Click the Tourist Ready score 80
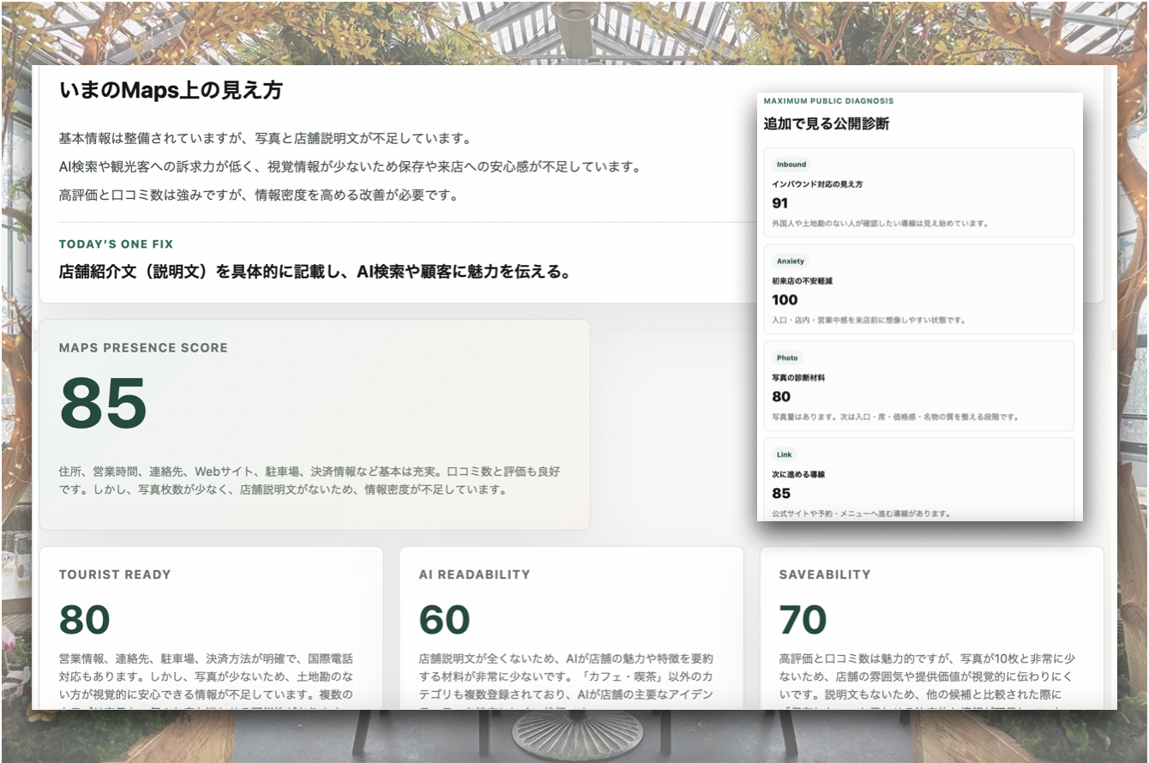Viewport: 1149px width, 763px height. tap(84, 620)
